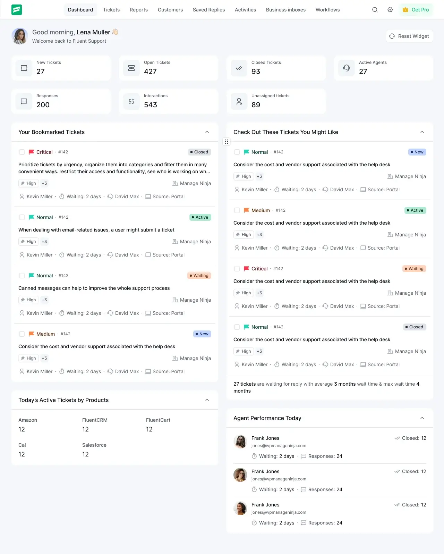
Task: Click the New Tickets stat icon
Action: pos(24,68)
